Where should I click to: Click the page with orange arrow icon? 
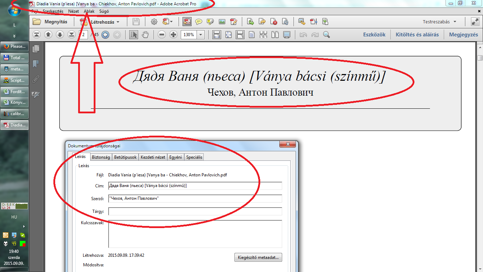(x=262, y=22)
